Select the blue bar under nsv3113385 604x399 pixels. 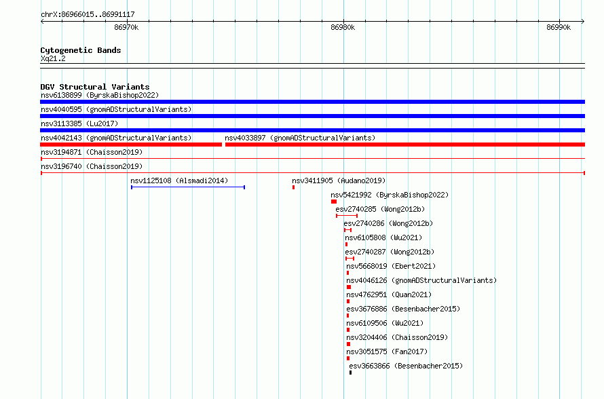(312, 130)
